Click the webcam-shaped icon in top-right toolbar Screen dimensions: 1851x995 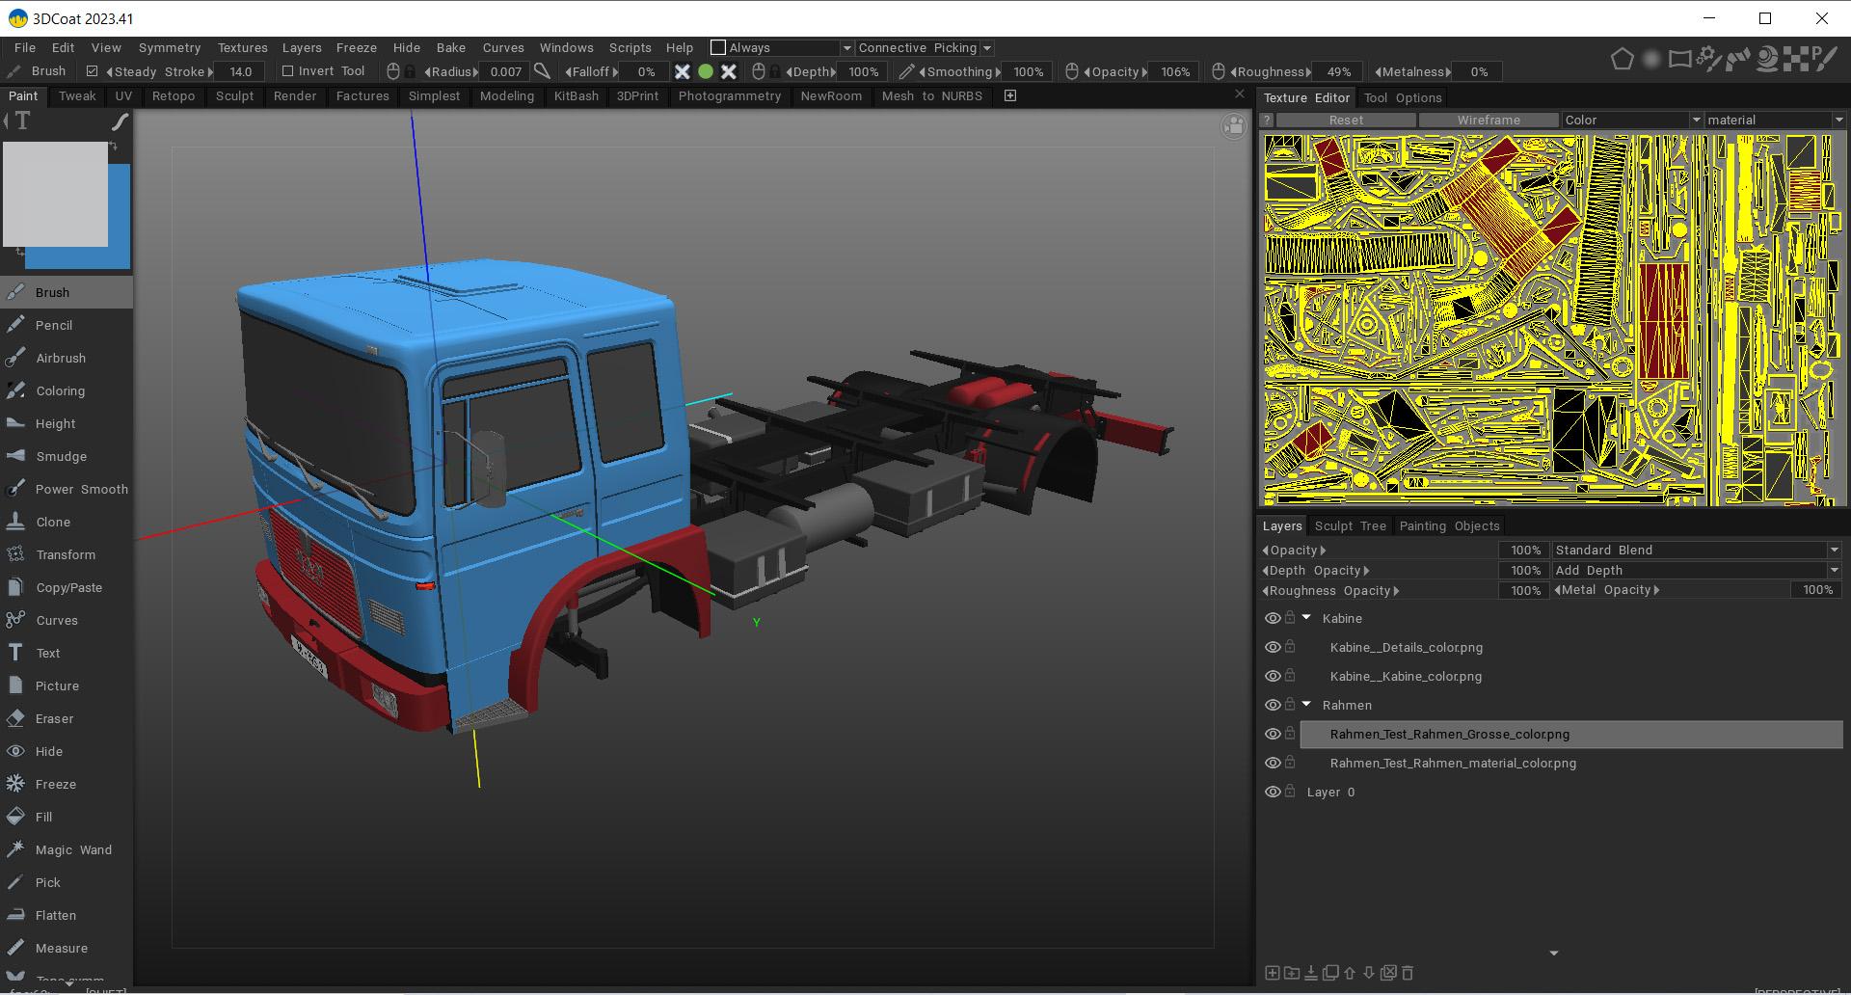[x=1767, y=60]
